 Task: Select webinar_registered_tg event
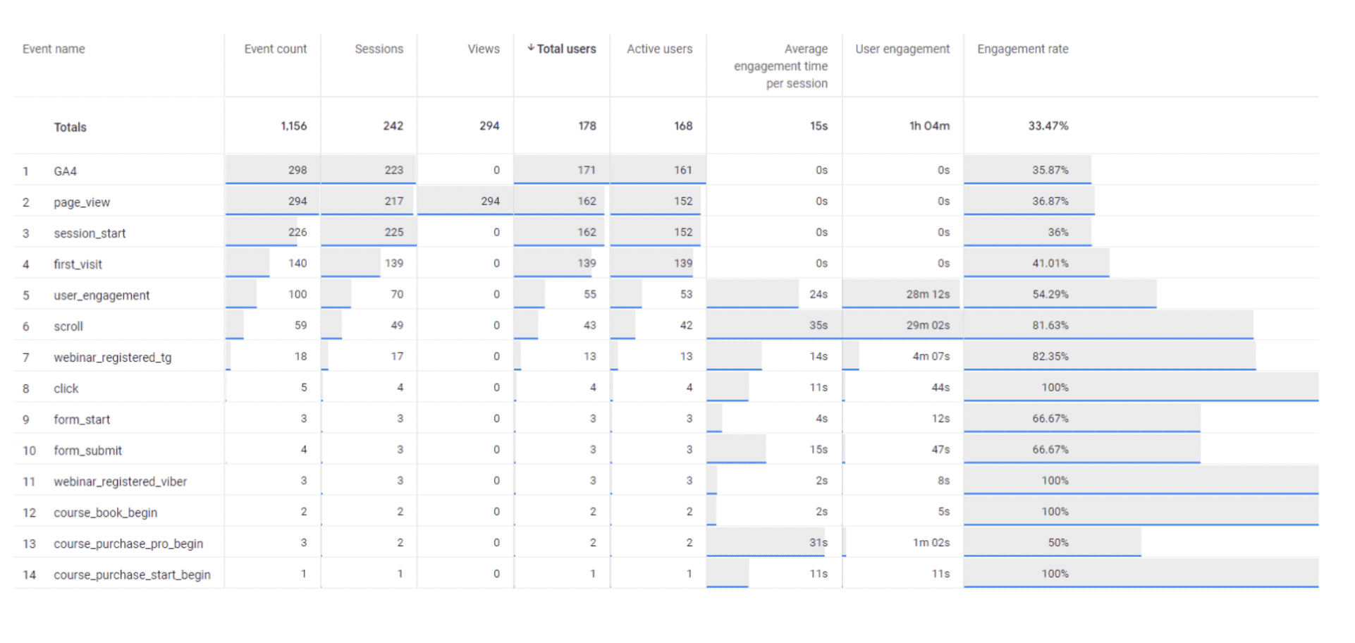(113, 357)
